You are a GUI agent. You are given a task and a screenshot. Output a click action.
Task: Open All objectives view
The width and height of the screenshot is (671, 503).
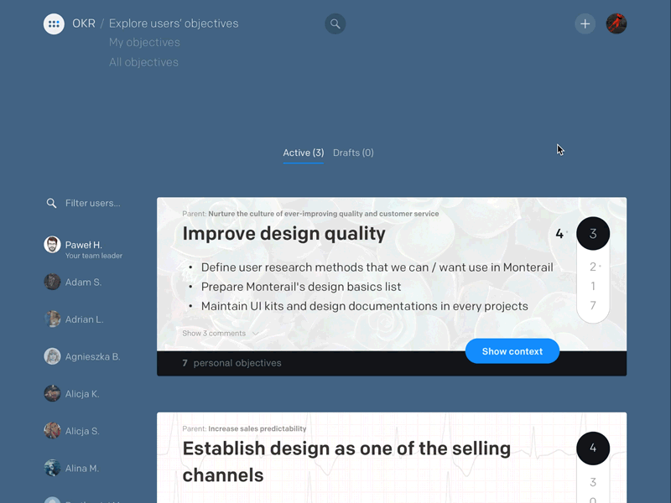click(x=143, y=62)
